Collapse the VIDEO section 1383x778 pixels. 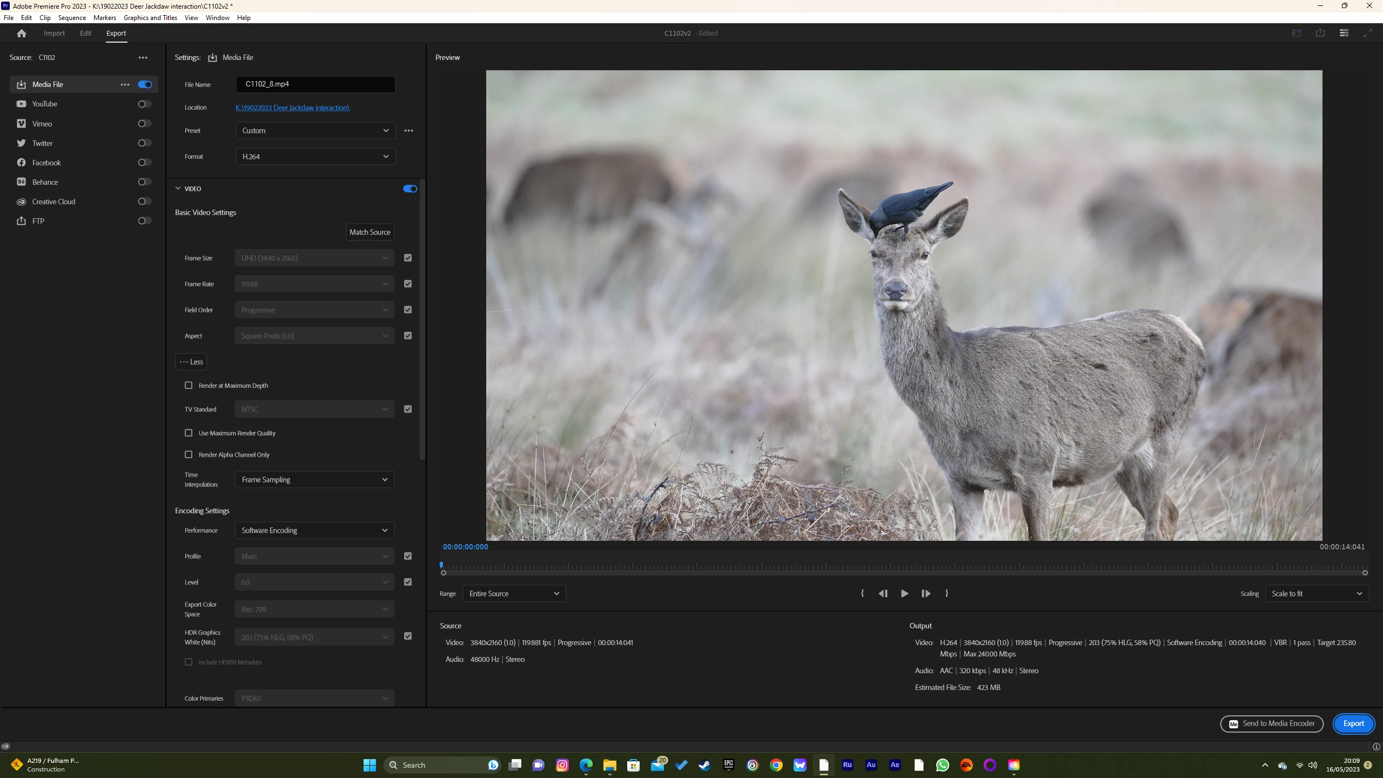[x=178, y=189]
